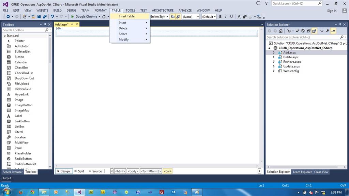This screenshot has width=349, height=196.
Task: Switch to Class View tab
Action: pyautogui.click(x=321, y=172)
